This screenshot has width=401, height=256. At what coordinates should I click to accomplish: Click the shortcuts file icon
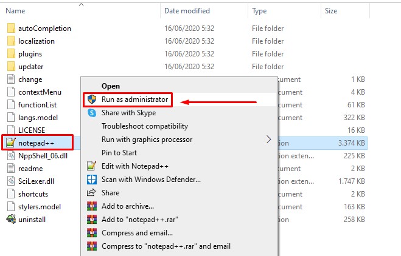click(11, 194)
